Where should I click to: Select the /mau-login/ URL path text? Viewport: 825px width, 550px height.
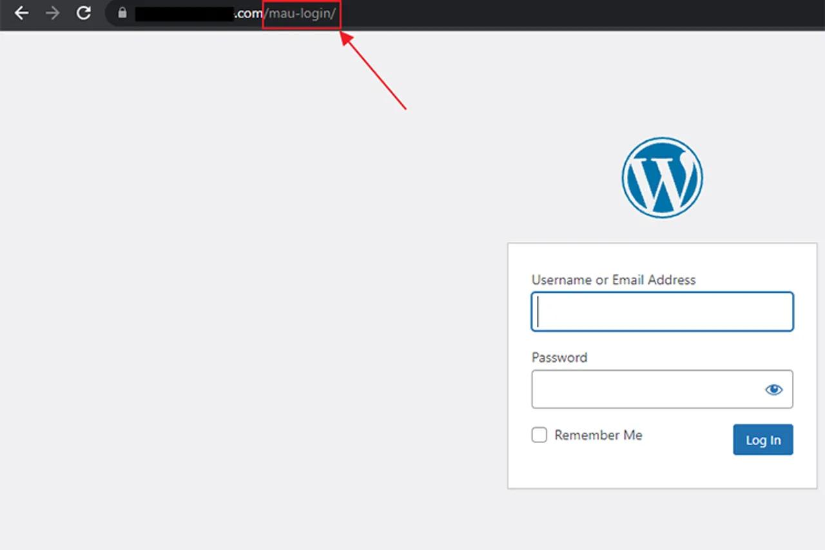pos(301,14)
